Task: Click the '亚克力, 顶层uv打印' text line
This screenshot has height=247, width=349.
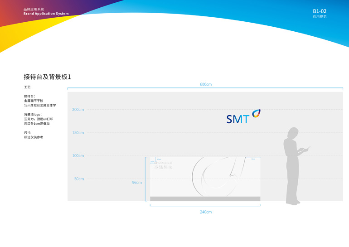Action: pyautogui.click(x=39, y=119)
